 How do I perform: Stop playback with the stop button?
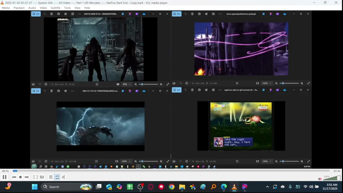pyautogui.click(x=20, y=177)
